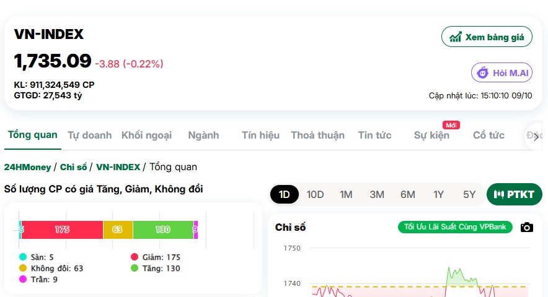Click the KL: 911,324,549 CP volume text

pyautogui.click(x=54, y=85)
